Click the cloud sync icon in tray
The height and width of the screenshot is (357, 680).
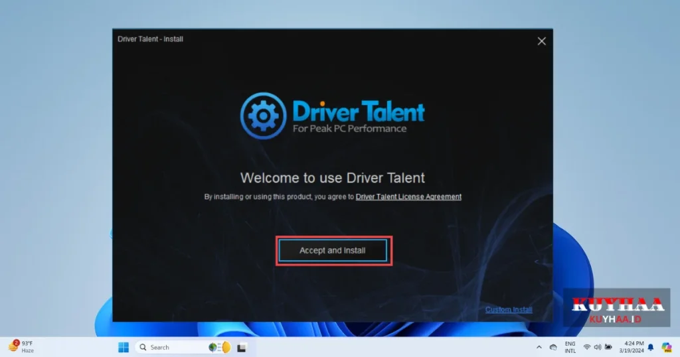tap(553, 347)
